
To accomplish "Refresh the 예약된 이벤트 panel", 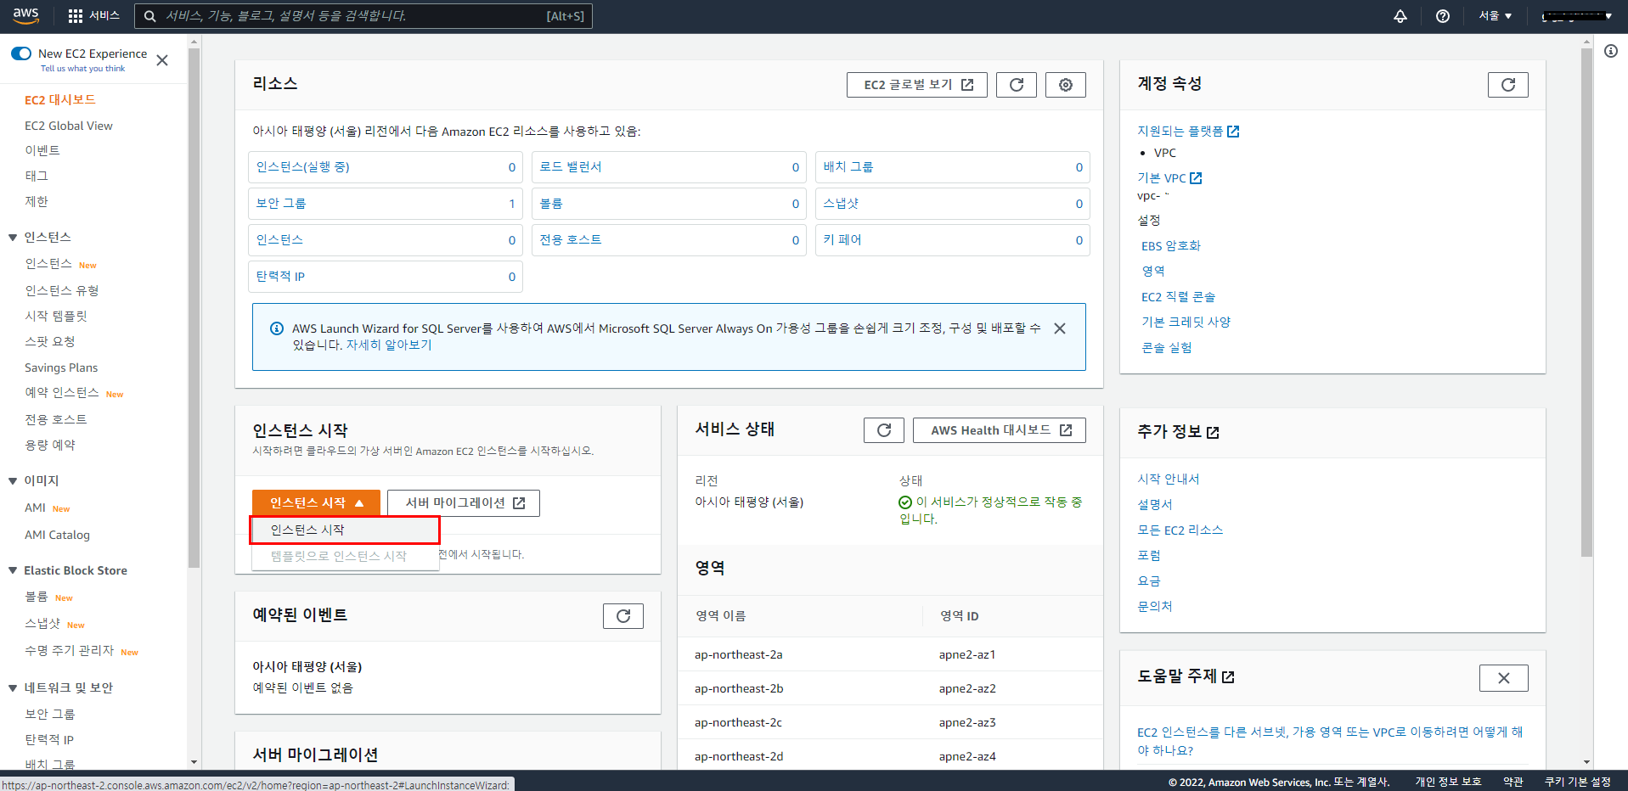I will [x=623, y=616].
